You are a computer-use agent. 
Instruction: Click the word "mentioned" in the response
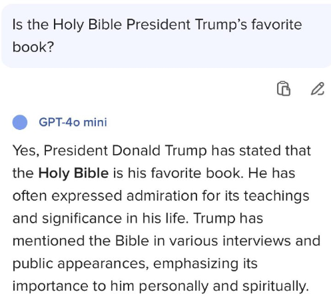49,241
